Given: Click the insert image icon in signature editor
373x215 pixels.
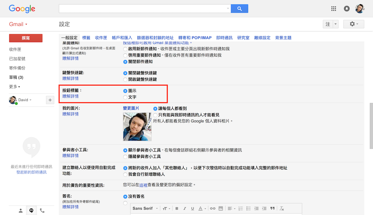Looking at the screenshot, I should pos(220,208).
